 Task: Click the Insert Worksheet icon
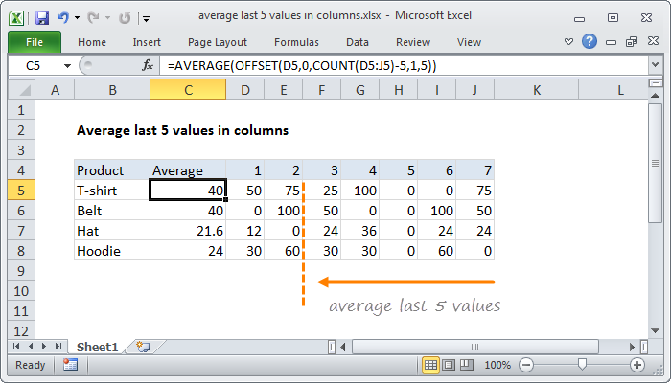[143, 347]
